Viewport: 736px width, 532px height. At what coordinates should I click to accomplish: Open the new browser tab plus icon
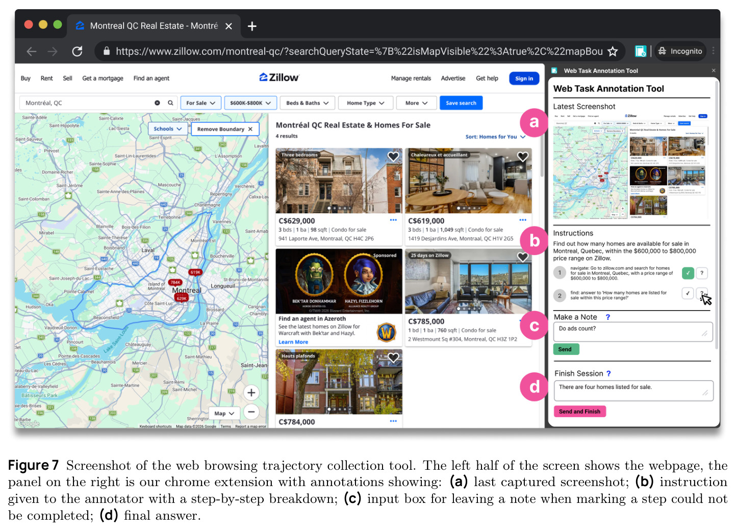coord(252,26)
